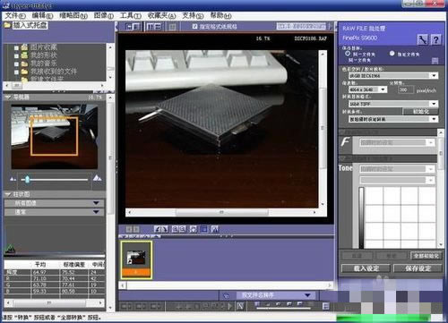
Task: Open the question-mark help icon in RAW panel
Action: coord(436,39)
